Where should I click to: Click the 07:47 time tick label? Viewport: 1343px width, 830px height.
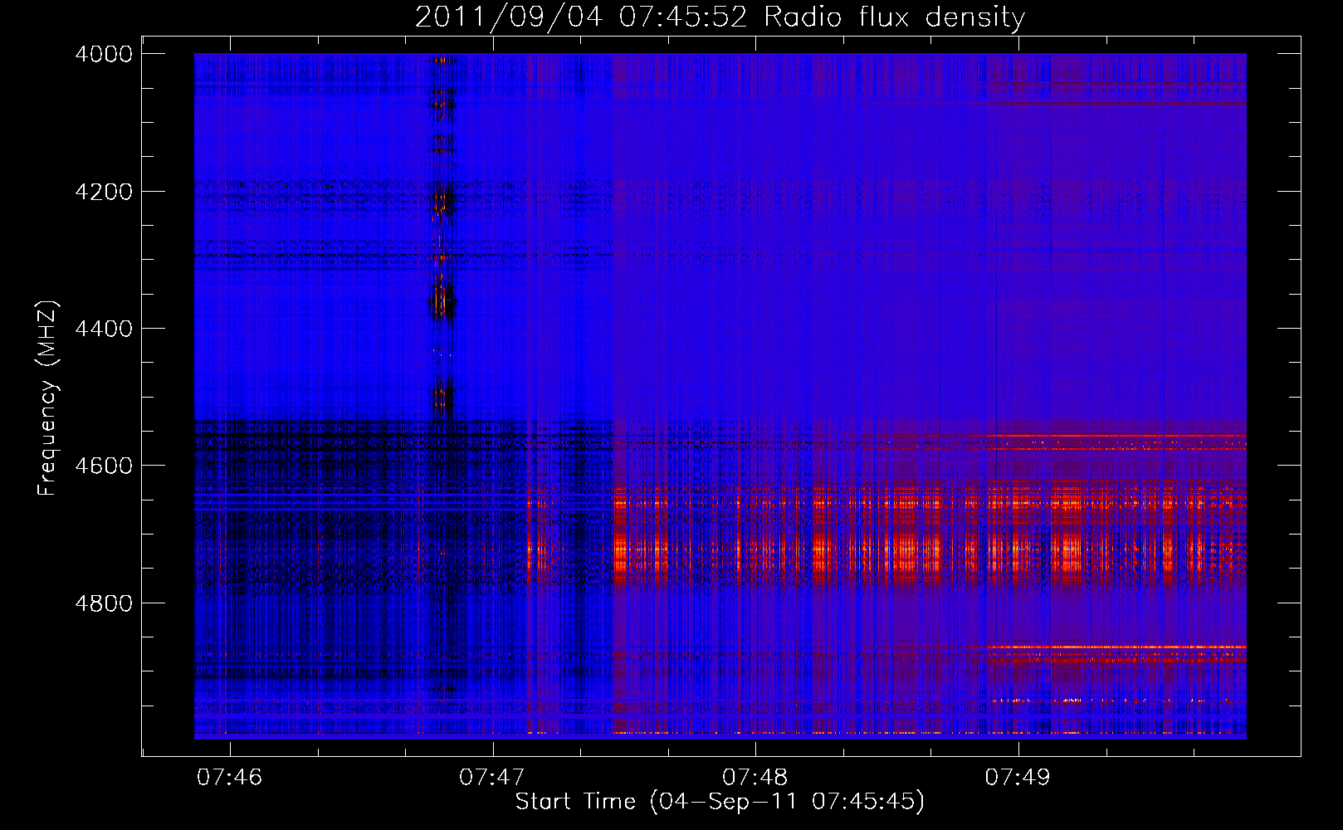[x=492, y=778]
